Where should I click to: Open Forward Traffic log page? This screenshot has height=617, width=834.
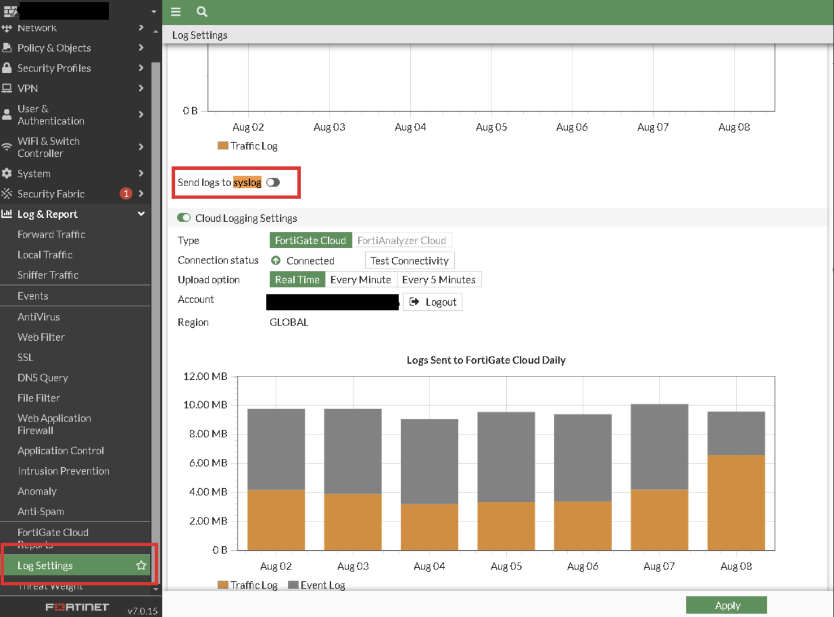click(x=52, y=234)
